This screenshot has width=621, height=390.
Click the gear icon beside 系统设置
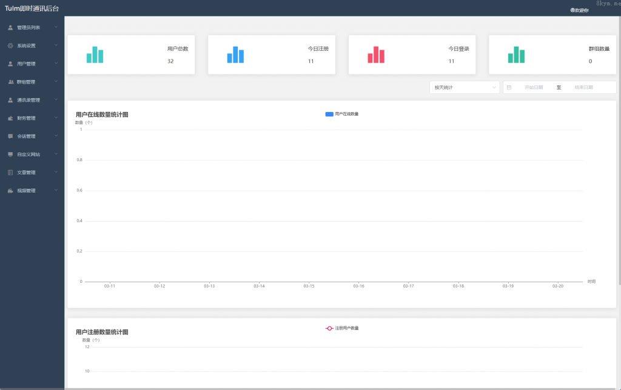click(x=10, y=45)
